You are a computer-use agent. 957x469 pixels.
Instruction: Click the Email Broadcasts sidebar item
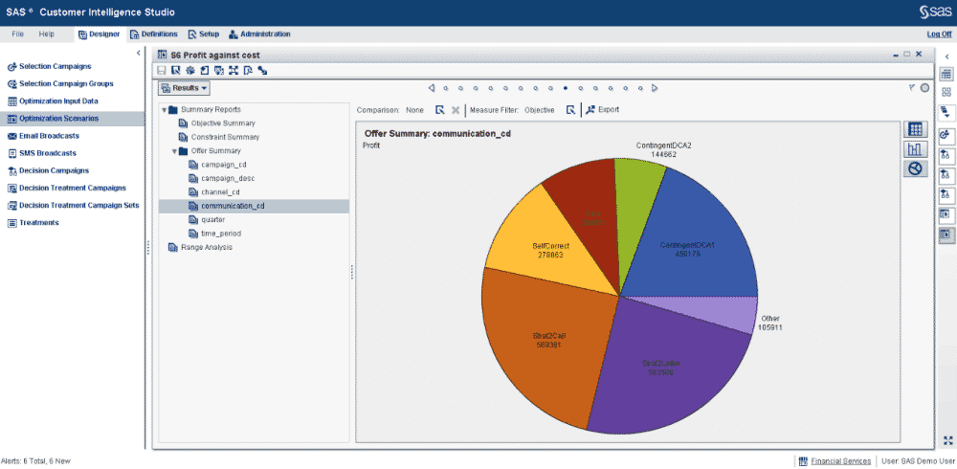click(49, 136)
